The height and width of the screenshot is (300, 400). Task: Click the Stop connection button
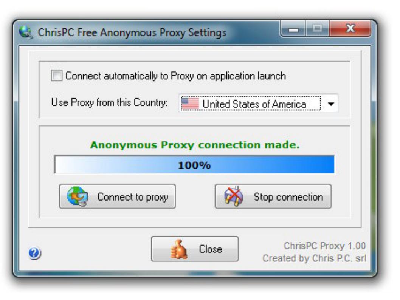tap(273, 196)
